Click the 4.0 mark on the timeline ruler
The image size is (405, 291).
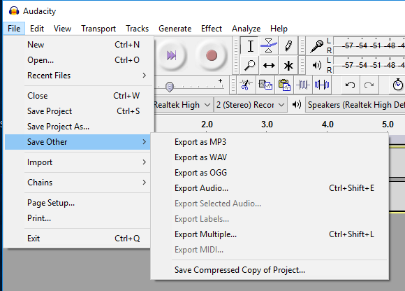point(327,125)
